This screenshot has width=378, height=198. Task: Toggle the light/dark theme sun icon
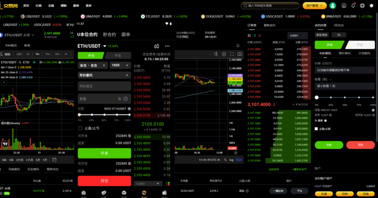click(372, 6)
